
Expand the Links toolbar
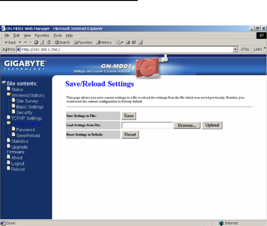click(x=259, y=49)
